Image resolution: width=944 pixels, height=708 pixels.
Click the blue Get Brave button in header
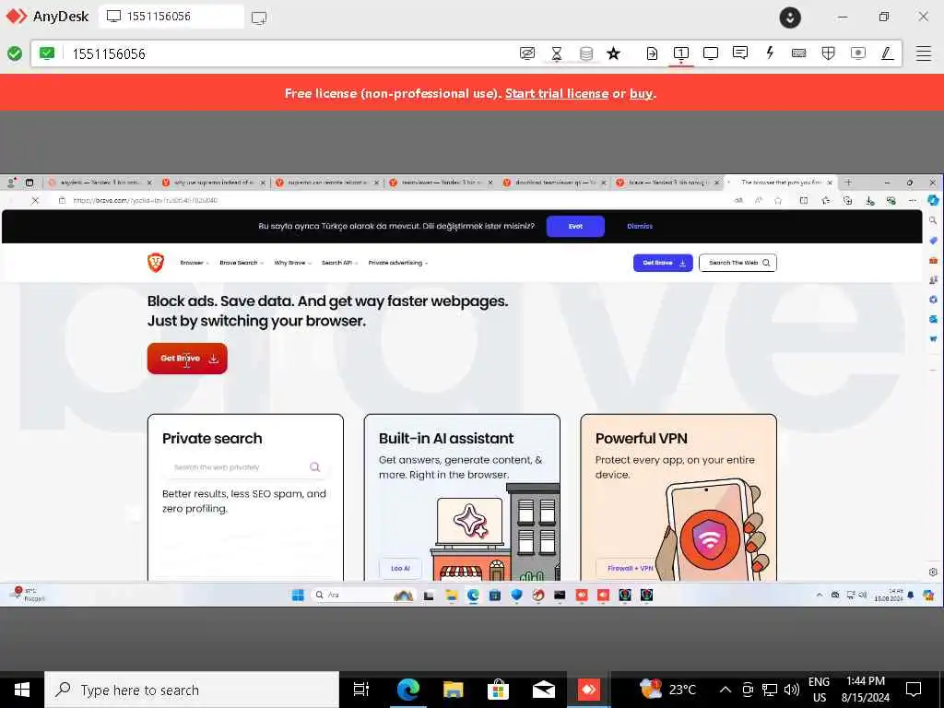663,263
